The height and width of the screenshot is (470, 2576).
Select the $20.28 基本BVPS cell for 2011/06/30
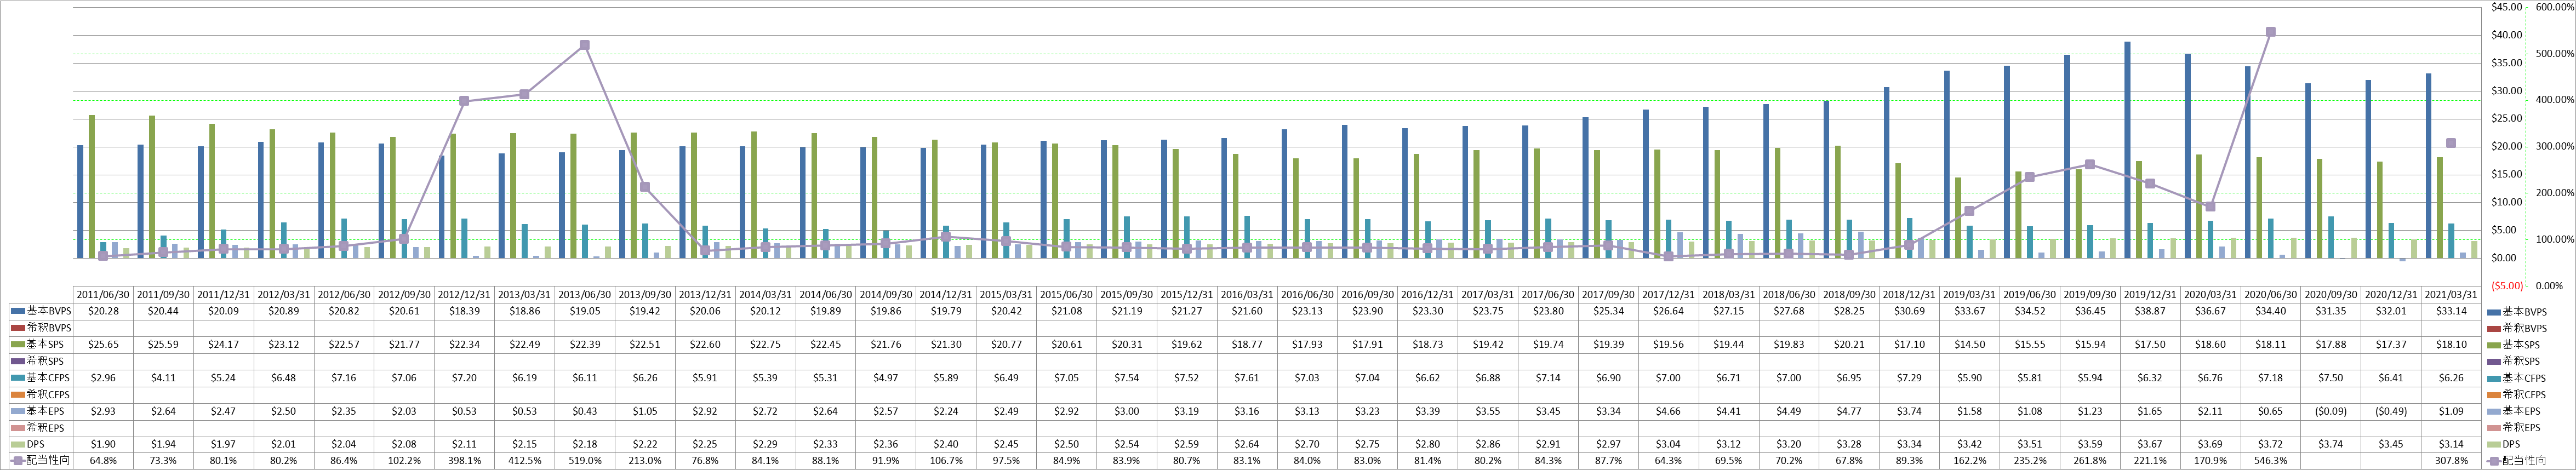[103, 311]
